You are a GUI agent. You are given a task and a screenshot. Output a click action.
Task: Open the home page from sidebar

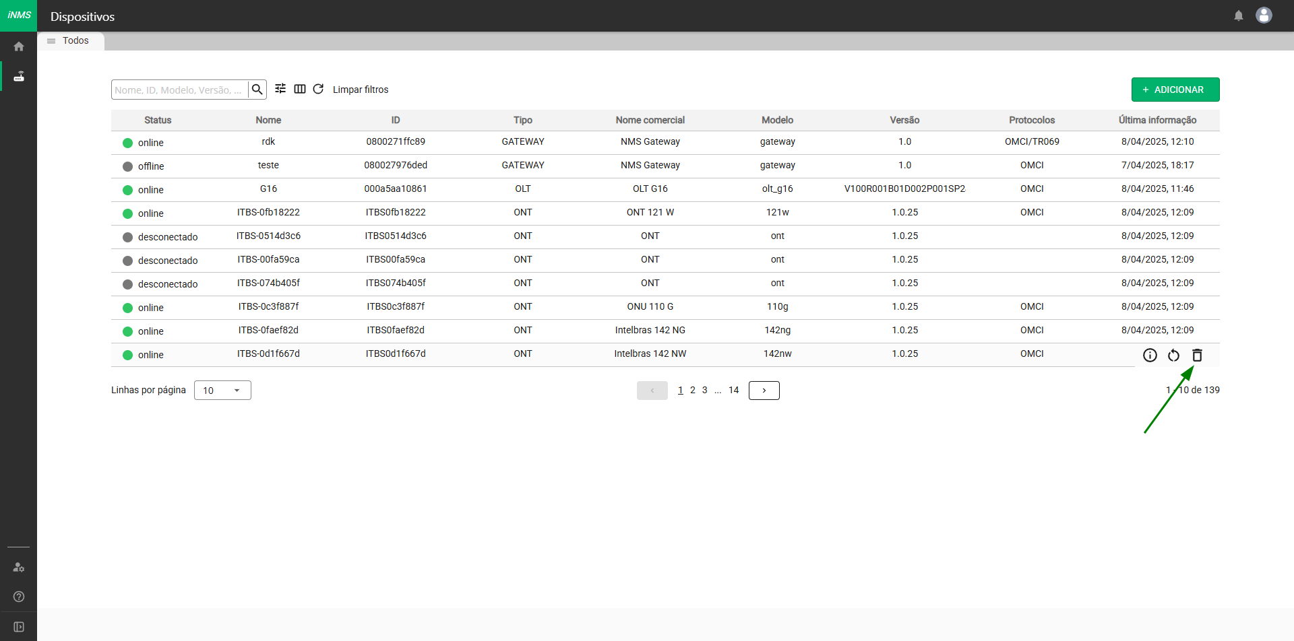pos(19,46)
